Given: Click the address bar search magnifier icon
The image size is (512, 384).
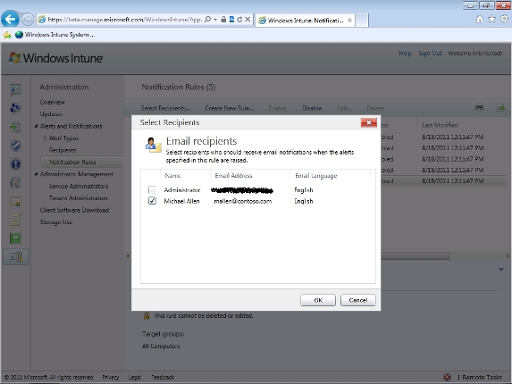Looking at the screenshot, I should coord(207,20).
